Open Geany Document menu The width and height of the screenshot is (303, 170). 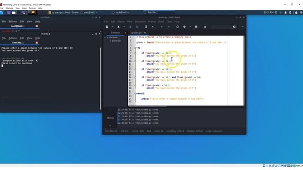[x=140, y=22]
